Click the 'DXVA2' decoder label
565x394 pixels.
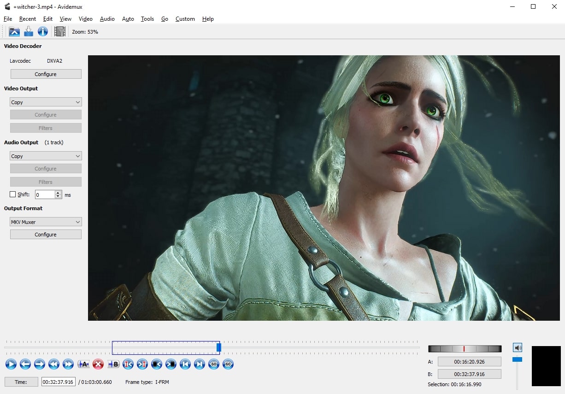[54, 61]
